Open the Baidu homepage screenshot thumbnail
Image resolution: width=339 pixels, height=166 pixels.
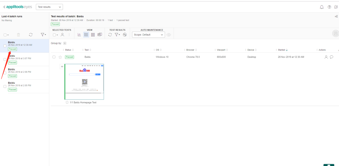pos(84,82)
